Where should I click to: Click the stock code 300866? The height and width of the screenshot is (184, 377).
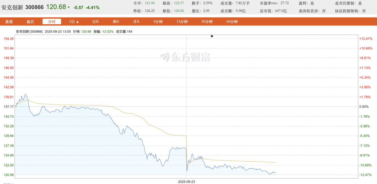click(x=34, y=7)
